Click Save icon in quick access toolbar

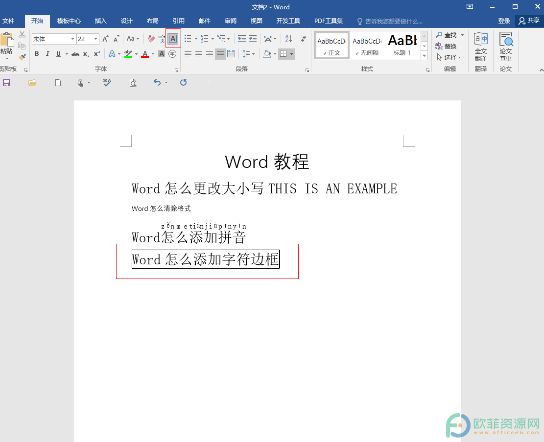click(x=6, y=83)
